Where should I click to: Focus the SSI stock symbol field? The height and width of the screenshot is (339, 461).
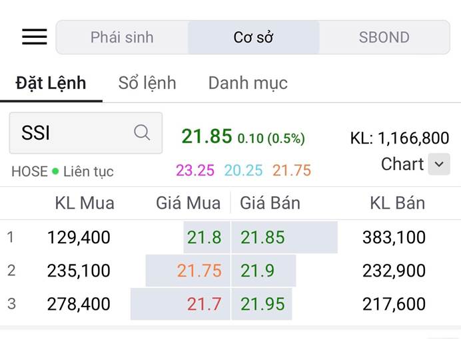[86, 133]
